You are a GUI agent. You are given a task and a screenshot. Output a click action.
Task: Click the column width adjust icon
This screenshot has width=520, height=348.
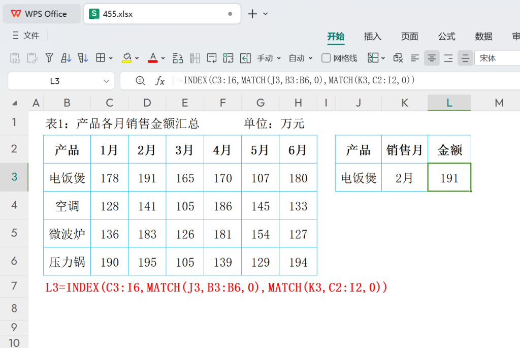coord(194,58)
